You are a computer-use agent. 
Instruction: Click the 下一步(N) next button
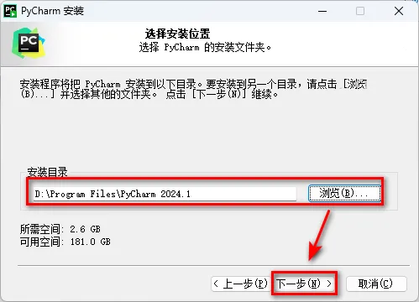click(304, 284)
